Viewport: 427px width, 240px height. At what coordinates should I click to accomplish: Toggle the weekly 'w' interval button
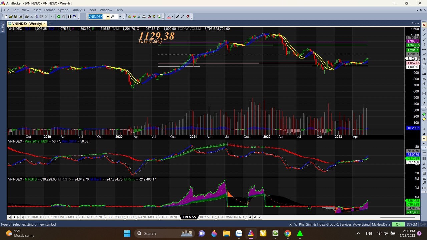click(424, 138)
